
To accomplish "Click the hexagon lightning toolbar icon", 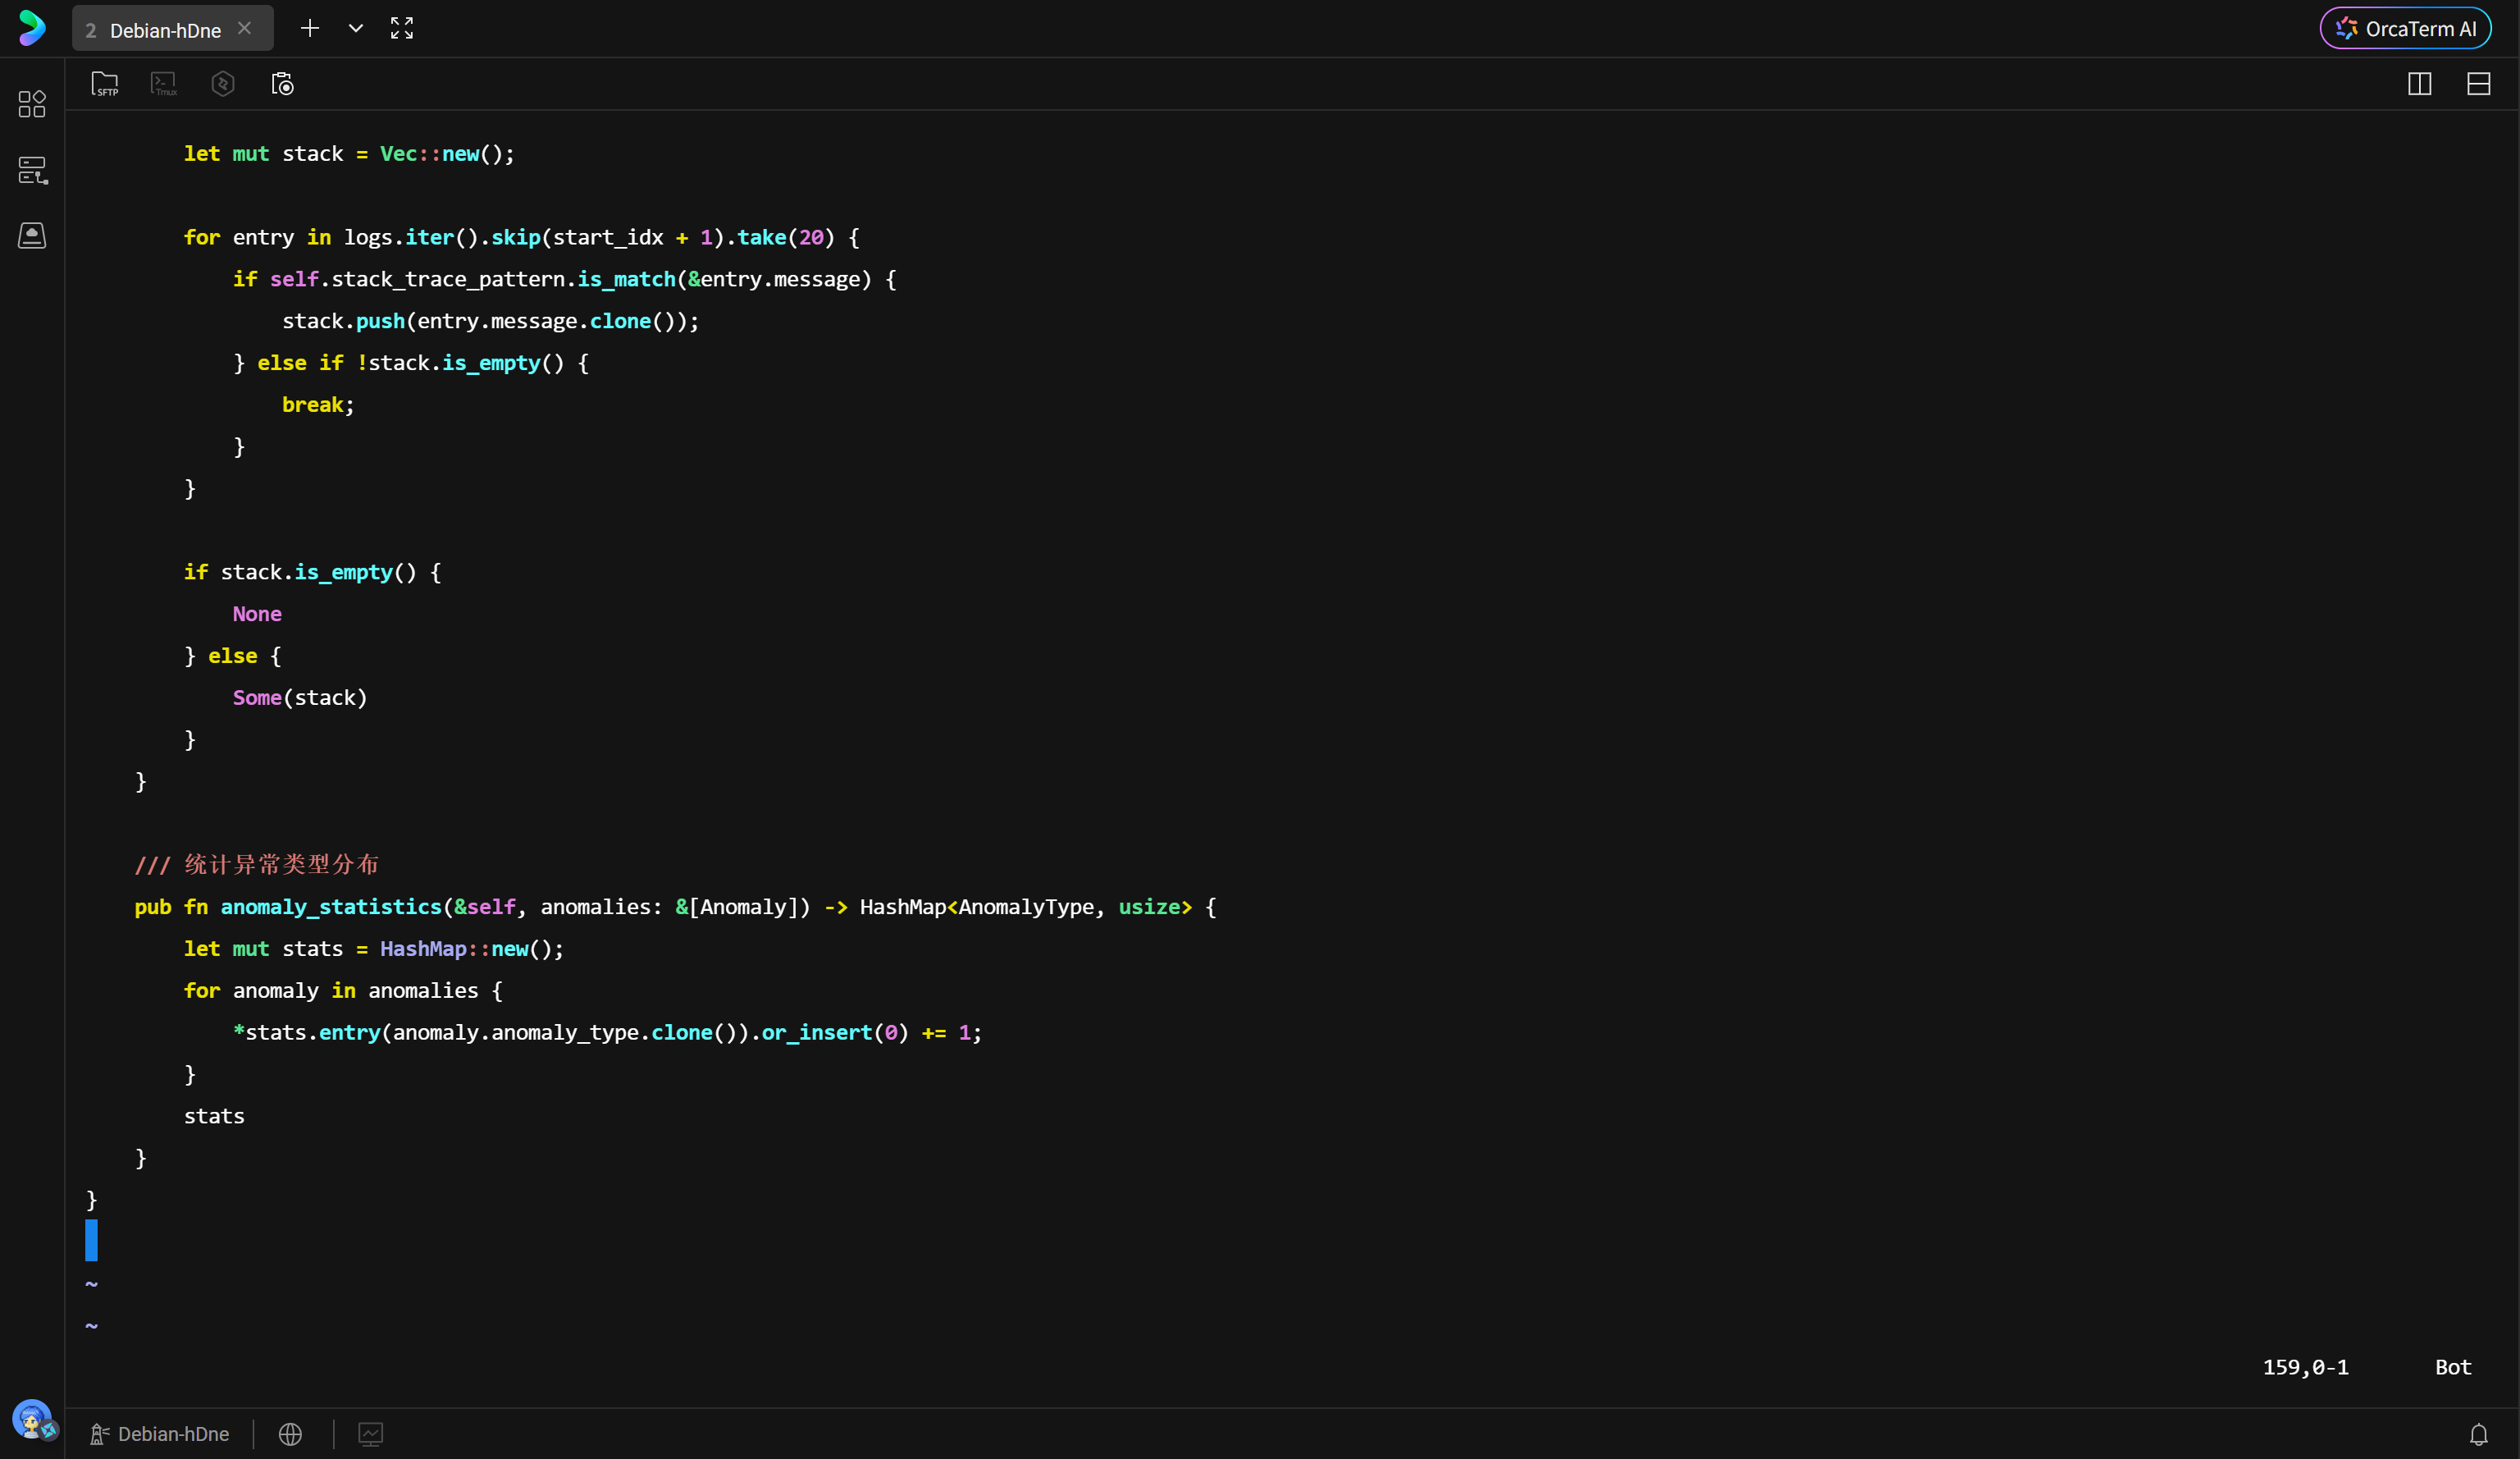I will [223, 84].
